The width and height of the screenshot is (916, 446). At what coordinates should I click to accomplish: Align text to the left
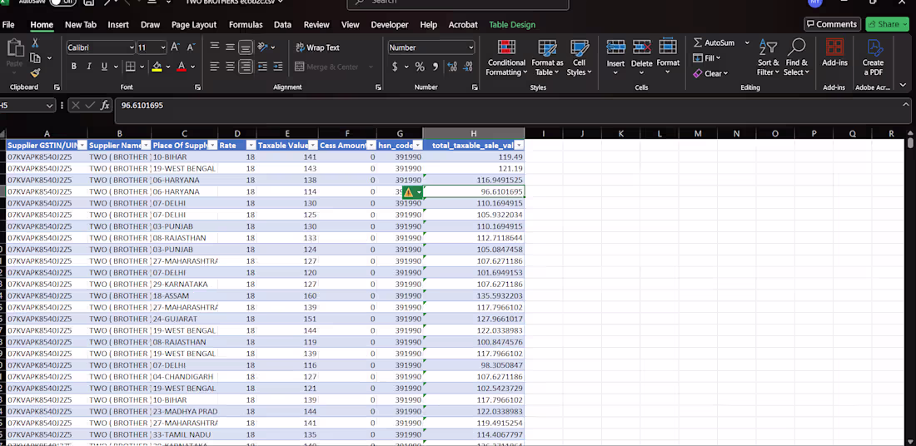pos(214,67)
